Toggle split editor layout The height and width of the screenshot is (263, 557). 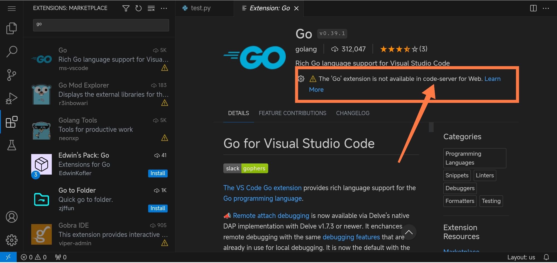(x=533, y=8)
